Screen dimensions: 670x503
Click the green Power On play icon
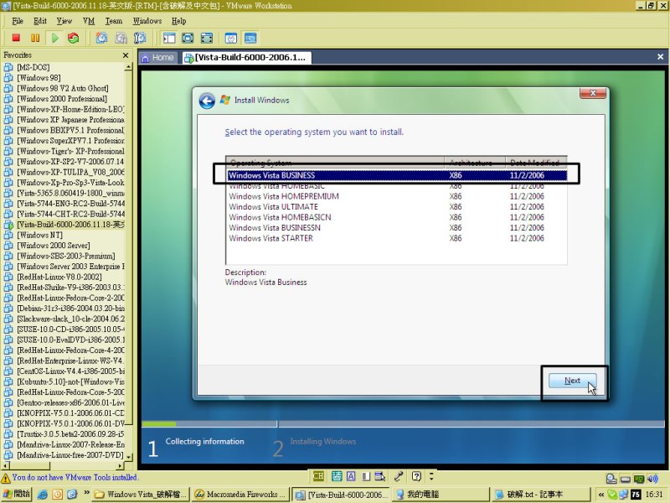[54, 38]
